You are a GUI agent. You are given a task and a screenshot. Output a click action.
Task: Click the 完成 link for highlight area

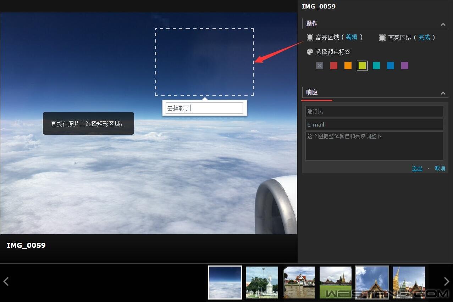coord(424,37)
